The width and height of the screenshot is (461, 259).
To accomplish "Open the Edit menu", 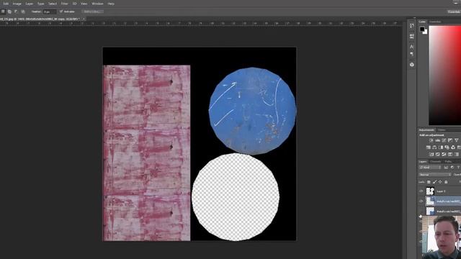I will (x=6, y=4).
